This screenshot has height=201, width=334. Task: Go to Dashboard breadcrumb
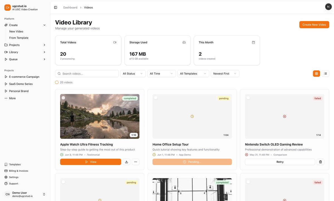tap(70, 8)
